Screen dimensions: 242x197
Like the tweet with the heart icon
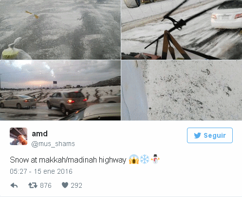tap(65, 185)
